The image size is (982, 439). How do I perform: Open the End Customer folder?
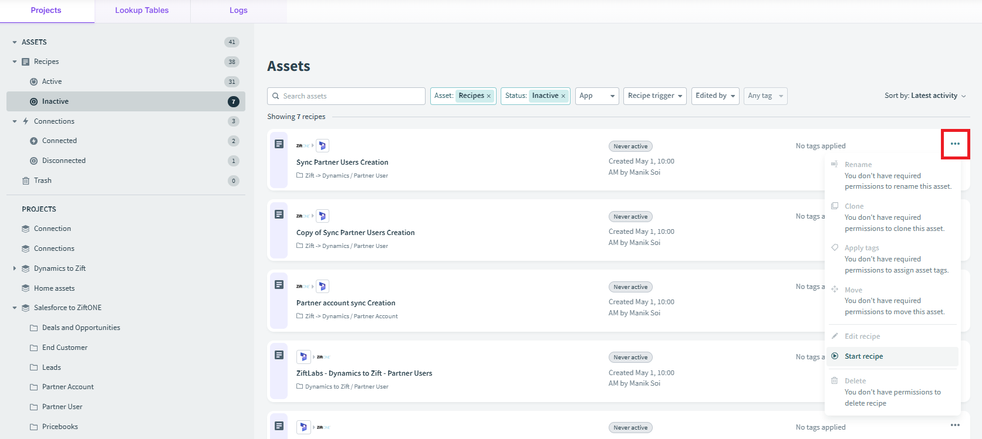point(65,348)
